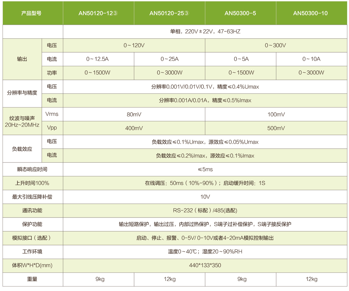Image resolution: width=349 pixels, height=291 pixels.
Task: Select the 0~120V voltage cell
Action: (133, 45)
